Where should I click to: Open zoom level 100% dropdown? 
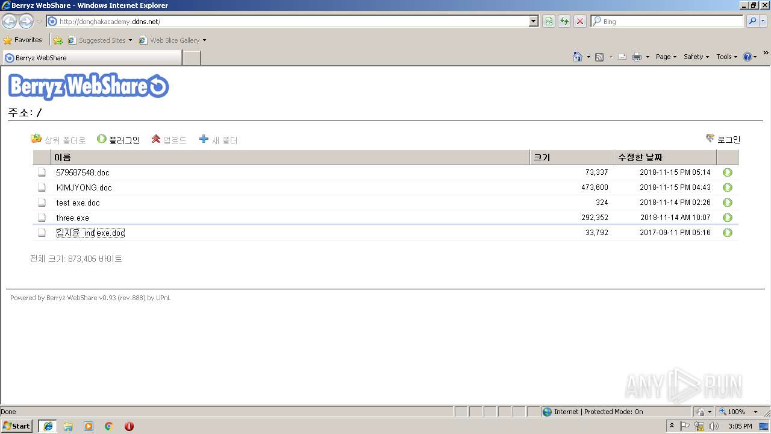755,412
